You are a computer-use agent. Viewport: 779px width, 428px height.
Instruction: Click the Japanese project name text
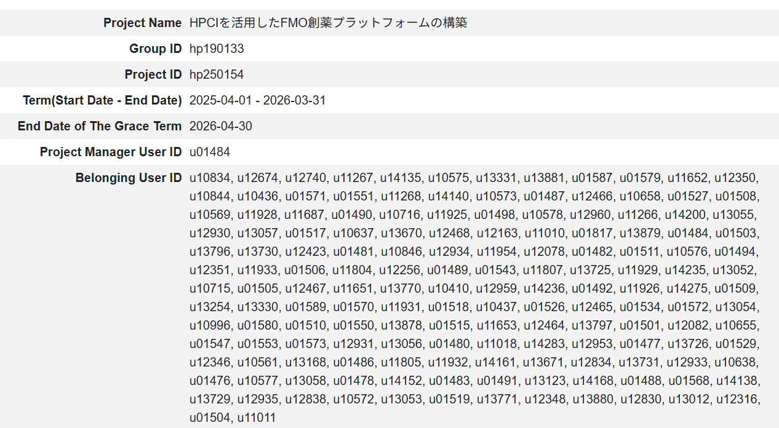click(x=328, y=23)
